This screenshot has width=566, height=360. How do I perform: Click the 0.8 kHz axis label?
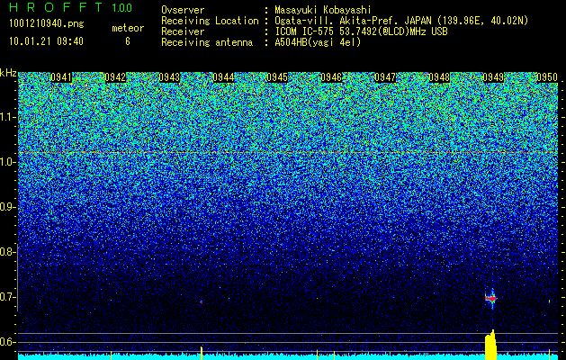pyautogui.click(x=7, y=252)
